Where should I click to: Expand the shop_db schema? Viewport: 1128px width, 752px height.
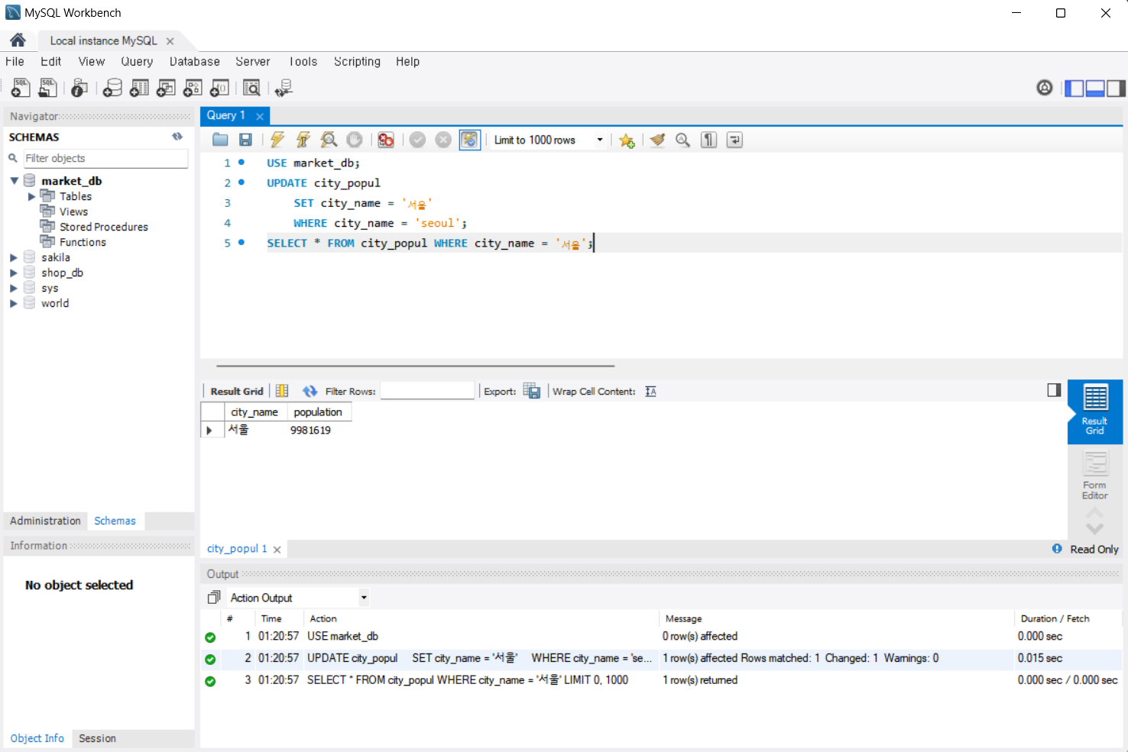pyautogui.click(x=14, y=273)
